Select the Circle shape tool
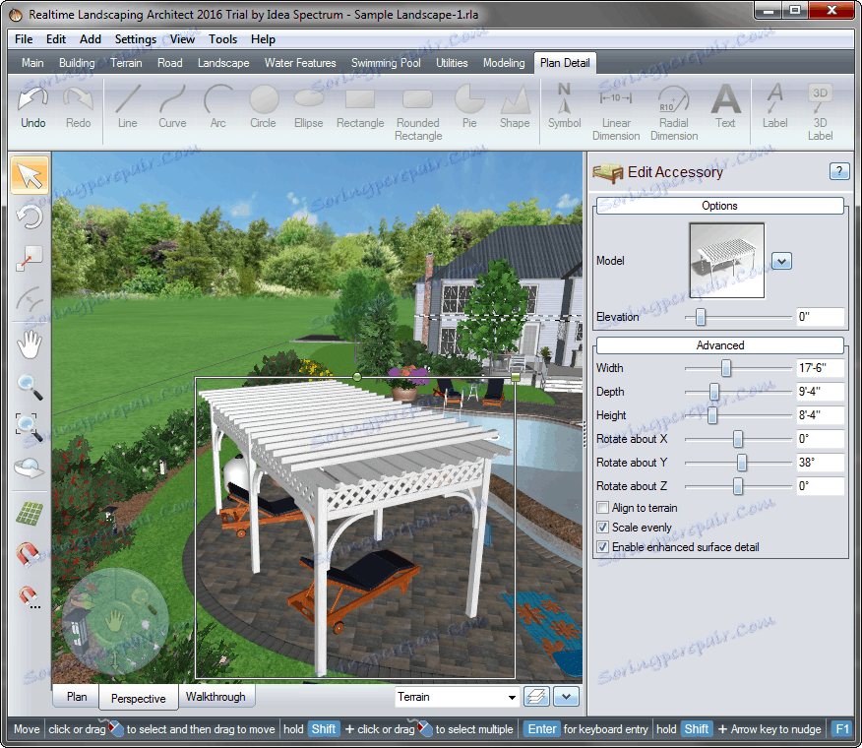862x748 pixels. [x=264, y=108]
